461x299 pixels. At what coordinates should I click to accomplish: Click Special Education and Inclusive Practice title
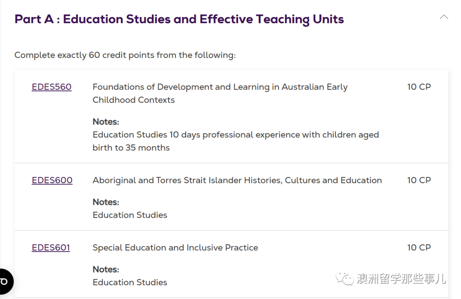(x=175, y=247)
